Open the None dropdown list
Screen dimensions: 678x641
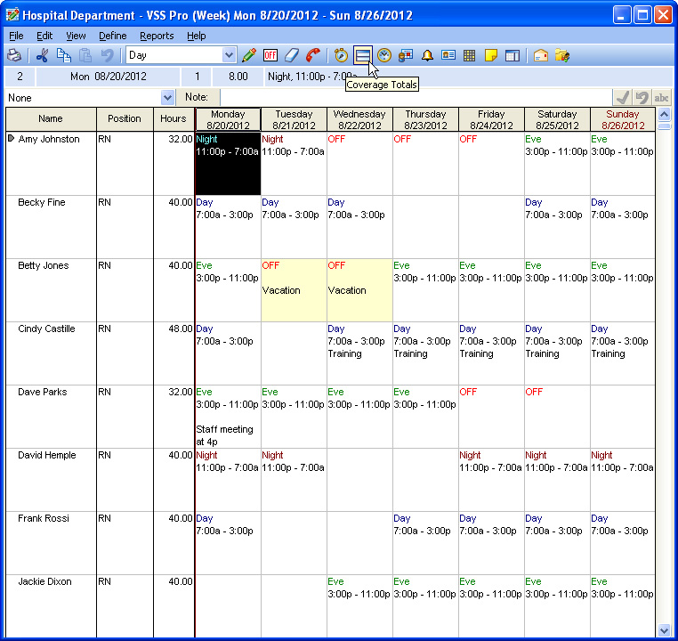(167, 97)
